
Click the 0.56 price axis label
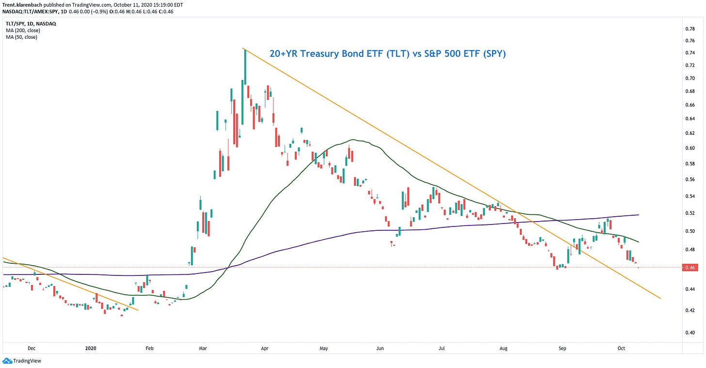690,179
